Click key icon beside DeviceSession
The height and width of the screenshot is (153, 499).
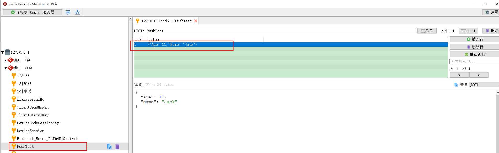point(14,131)
